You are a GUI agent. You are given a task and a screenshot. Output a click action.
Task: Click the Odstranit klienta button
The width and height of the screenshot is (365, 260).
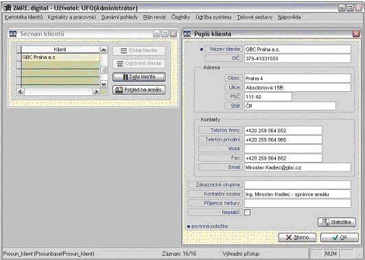tap(139, 64)
